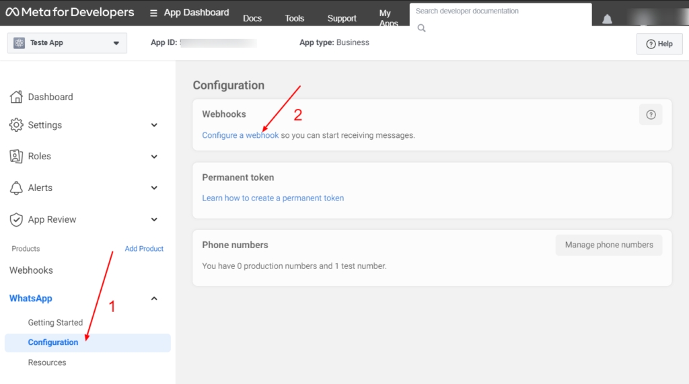The width and height of the screenshot is (689, 384).
Task: Click the App Review shield icon
Action: pyautogui.click(x=16, y=219)
